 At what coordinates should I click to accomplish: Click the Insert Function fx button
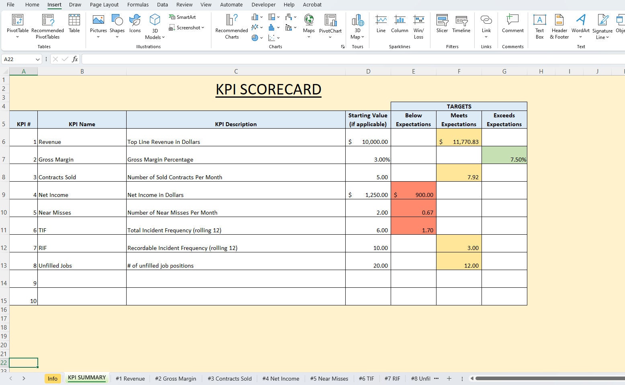click(x=75, y=59)
